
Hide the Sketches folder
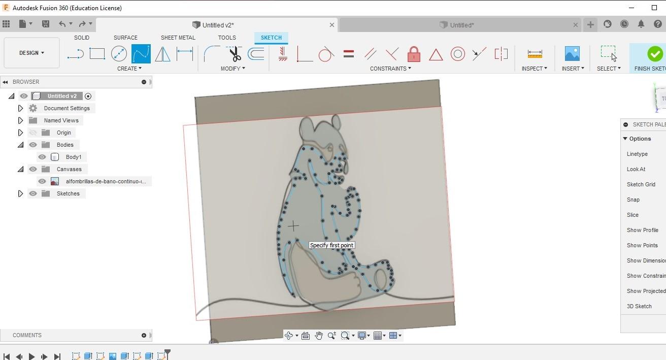click(33, 193)
